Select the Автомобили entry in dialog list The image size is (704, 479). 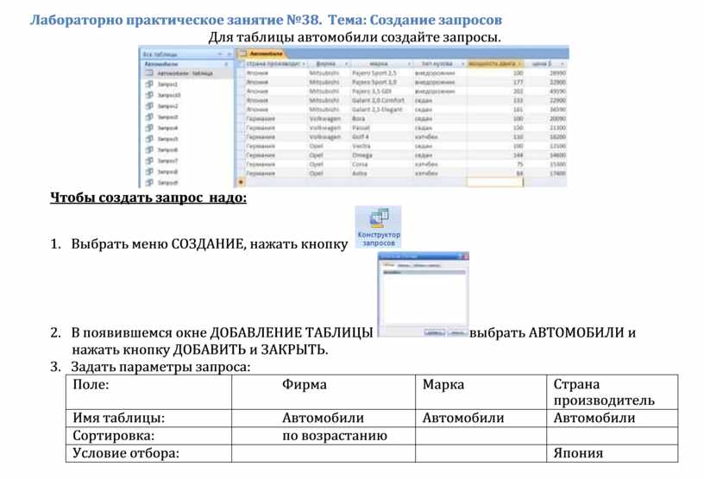click(x=393, y=273)
